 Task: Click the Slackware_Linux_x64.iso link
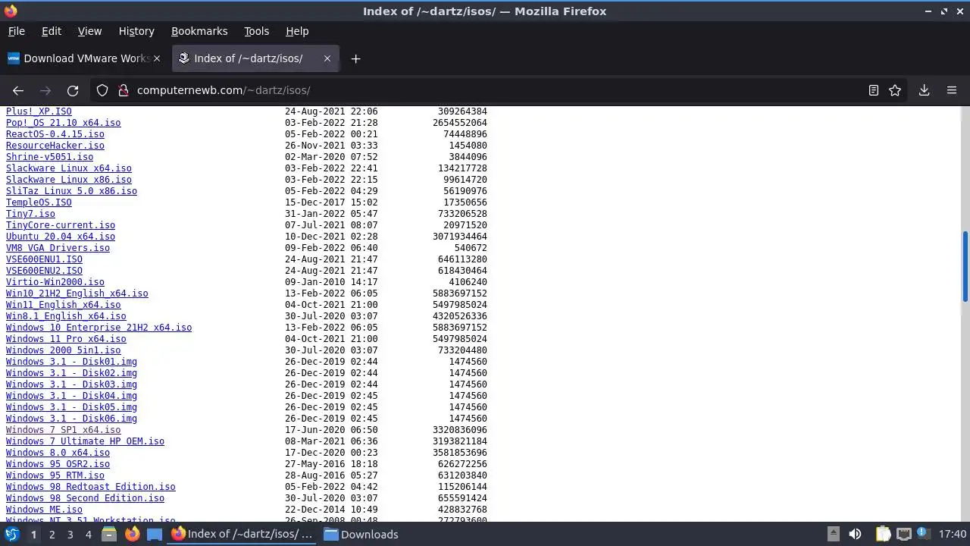(69, 168)
